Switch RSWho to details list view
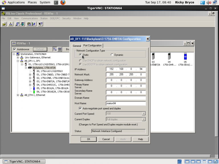The width and height of the screenshot is (219, 164). (60, 49)
